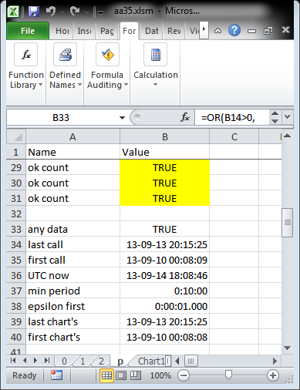Switch to Page Break Preview view
The image size is (300, 390).
coord(136,375)
